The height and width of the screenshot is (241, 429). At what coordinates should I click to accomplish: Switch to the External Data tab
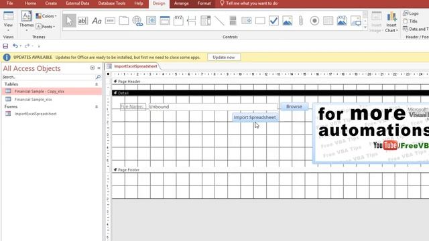click(78, 3)
